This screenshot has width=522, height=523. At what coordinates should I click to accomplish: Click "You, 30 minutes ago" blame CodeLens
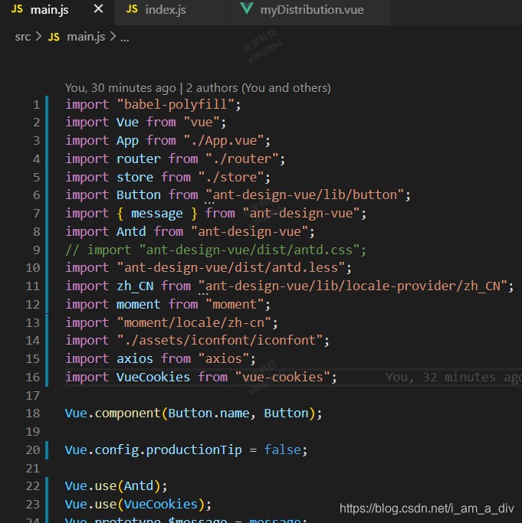(x=120, y=87)
